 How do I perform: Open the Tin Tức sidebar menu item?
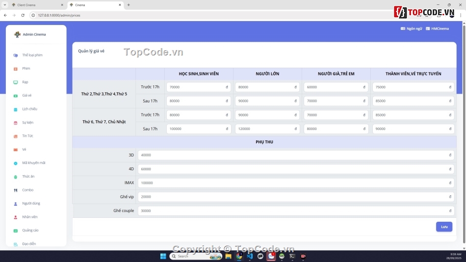pyautogui.click(x=27, y=136)
